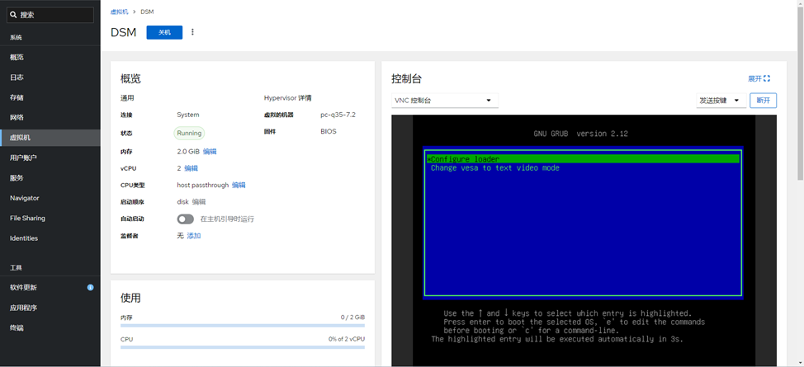Open the kebab menu next to 关机
This screenshot has width=804, height=367.
pos(193,32)
